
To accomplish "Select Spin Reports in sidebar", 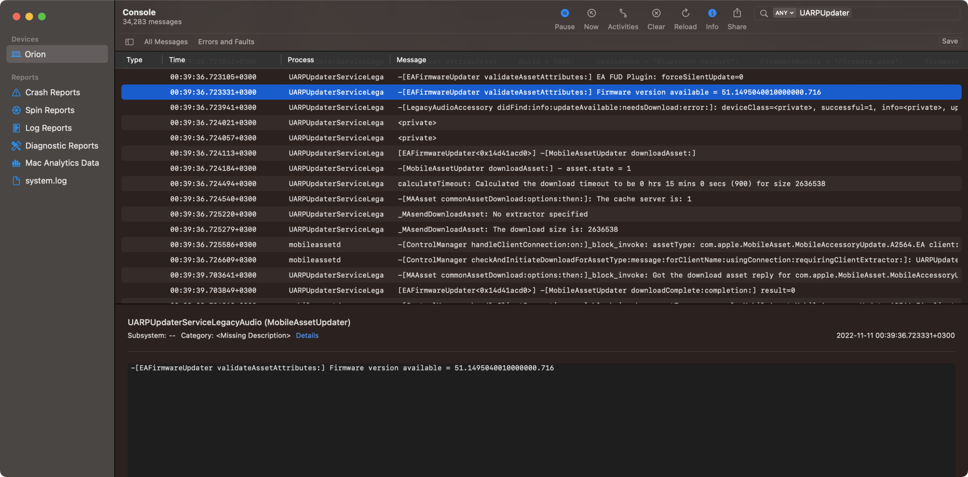I will click(x=49, y=110).
